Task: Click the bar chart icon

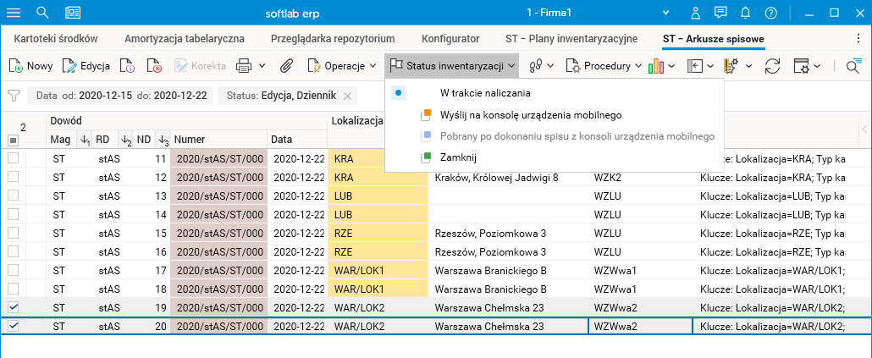Action: pyautogui.click(x=656, y=66)
